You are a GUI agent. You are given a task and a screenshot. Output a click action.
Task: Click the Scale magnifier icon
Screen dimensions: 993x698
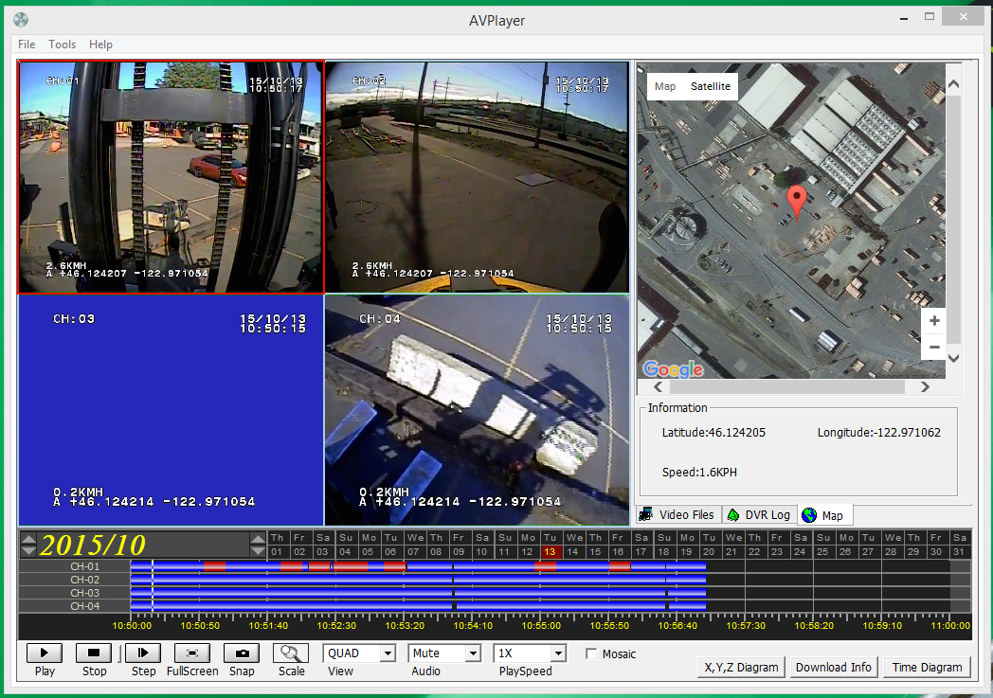[x=291, y=653]
